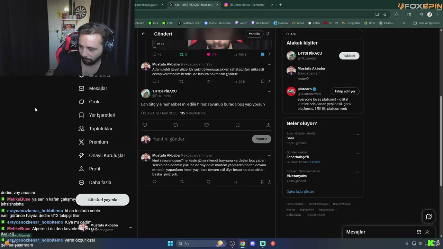
Task: Open the Kick bookmark
Action: (153, 23)
